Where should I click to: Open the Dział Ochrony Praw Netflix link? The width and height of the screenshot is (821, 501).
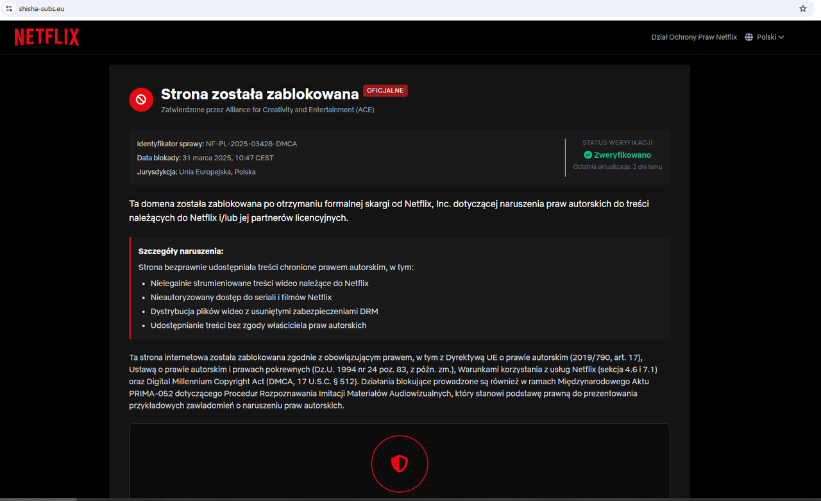pos(694,37)
